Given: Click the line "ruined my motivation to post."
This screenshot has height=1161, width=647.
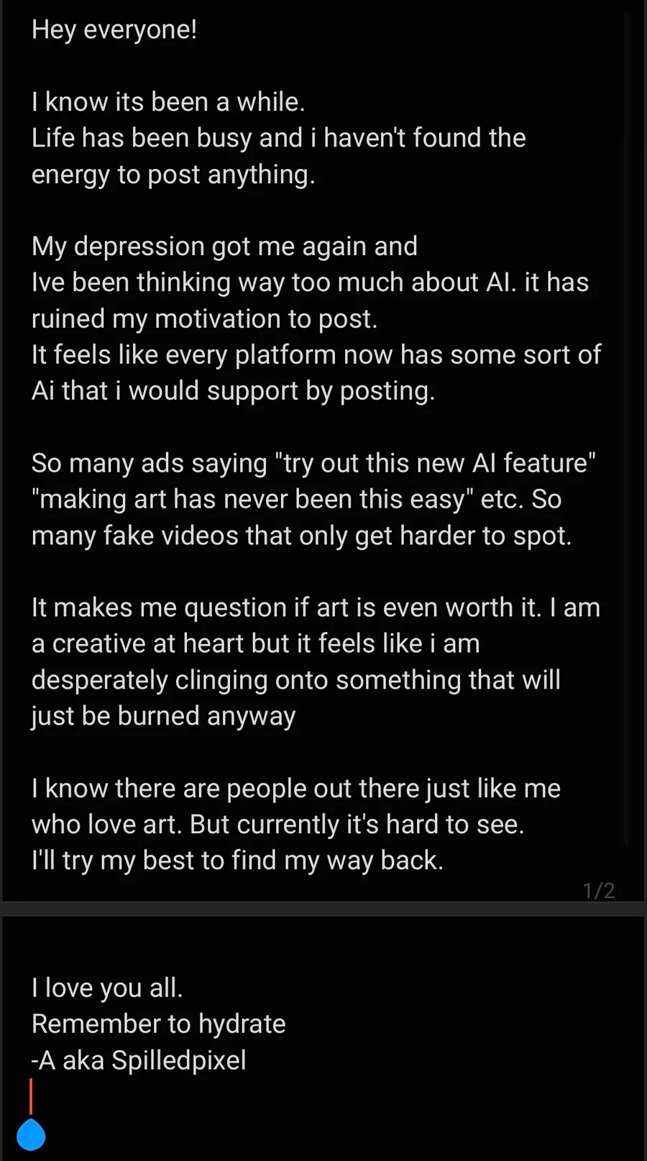Looking at the screenshot, I should pyautogui.click(x=204, y=318).
